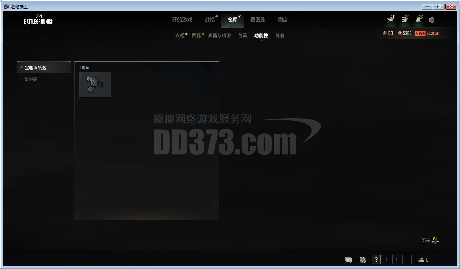The width and height of the screenshot is (460, 269).
Task: Click the 1 物品 item count label
Action: coord(84,67)
